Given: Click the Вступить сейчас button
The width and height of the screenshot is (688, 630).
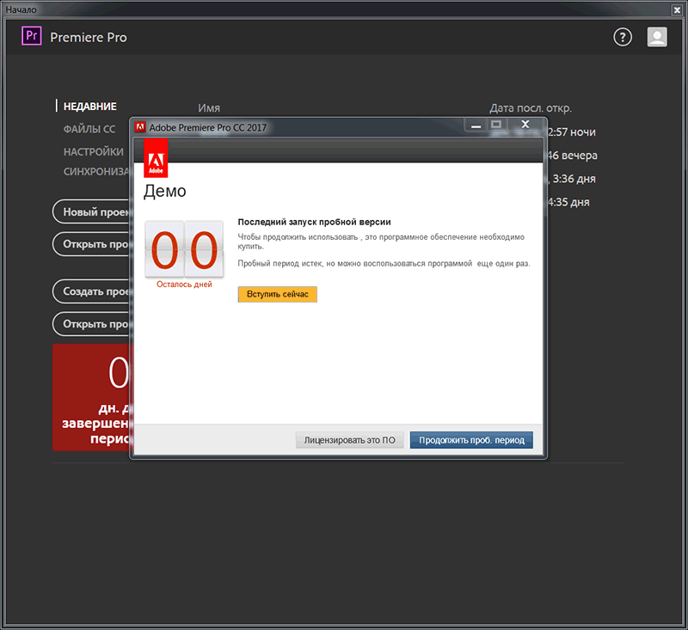Looking at the screenshot, I should (277, 294).
